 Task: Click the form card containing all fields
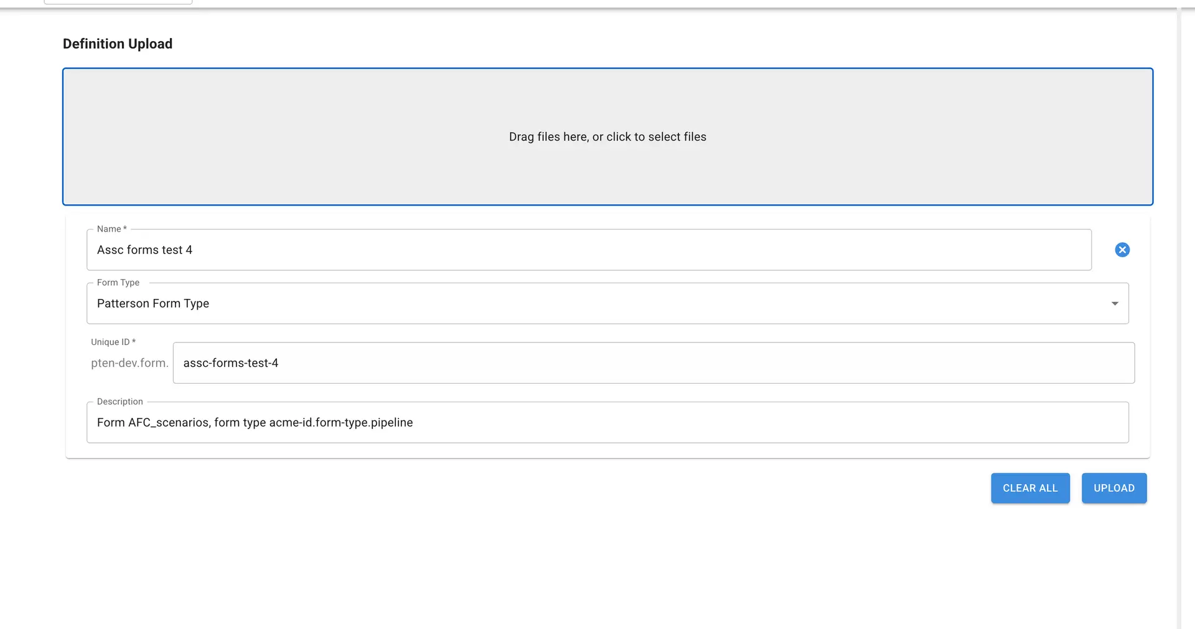click(x=609, y=336)
